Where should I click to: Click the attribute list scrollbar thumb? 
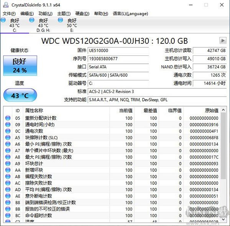223,146
